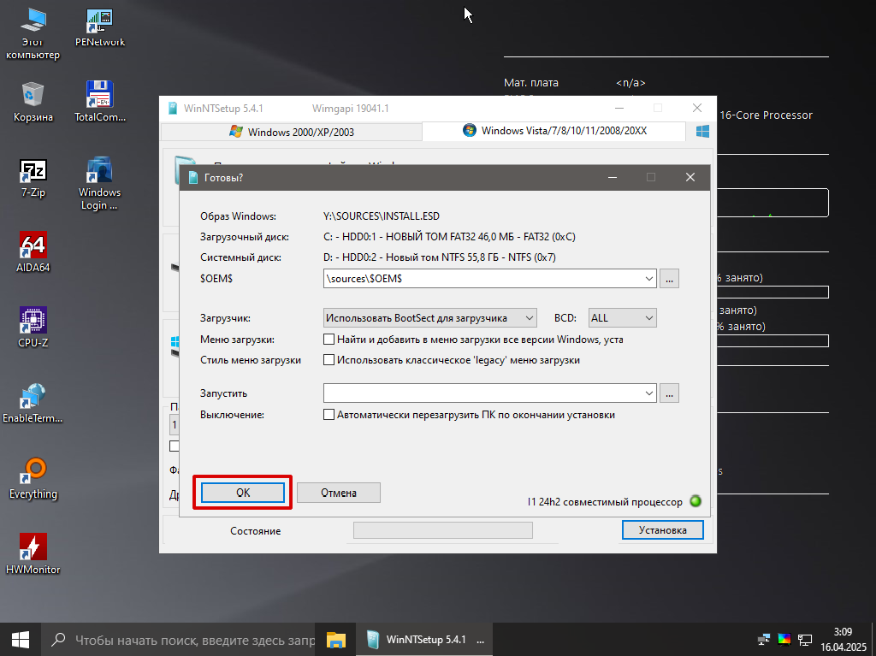Open the EnableTerm desktop shortcut

click(33, 403)
